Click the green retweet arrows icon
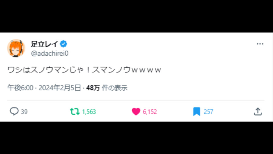This screenshot has height=154, width=273. point(75,112)
